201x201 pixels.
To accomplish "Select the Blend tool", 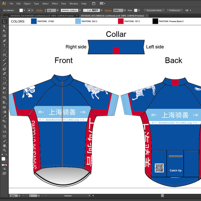I will [x=4, y=121].
